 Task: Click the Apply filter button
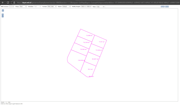(x=163, y=7)
